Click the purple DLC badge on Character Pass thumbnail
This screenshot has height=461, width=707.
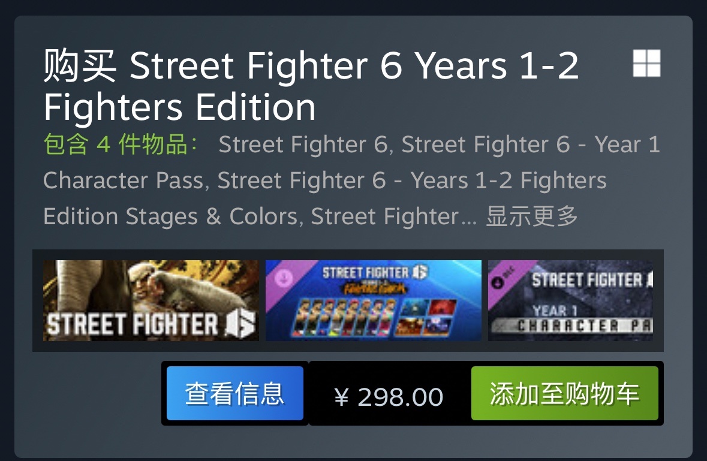click(501, 275)
